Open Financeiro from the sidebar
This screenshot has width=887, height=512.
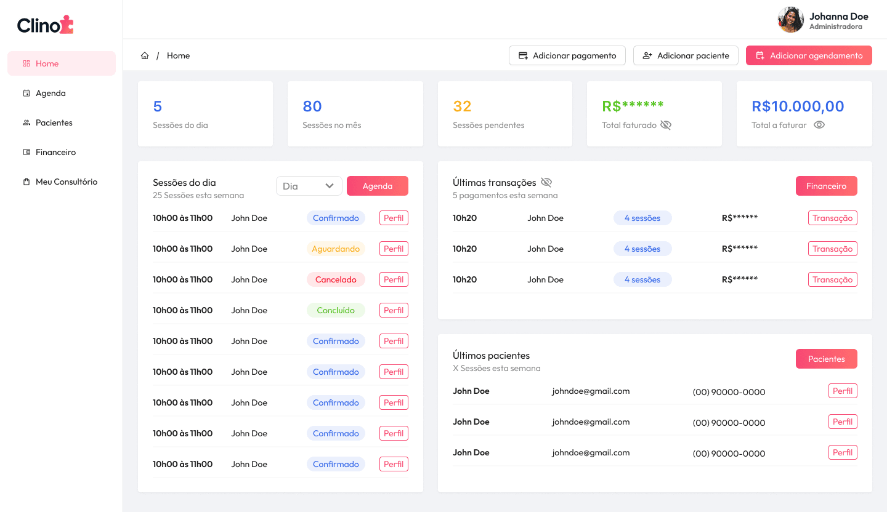pyautogui.click(x=55, y=152)
